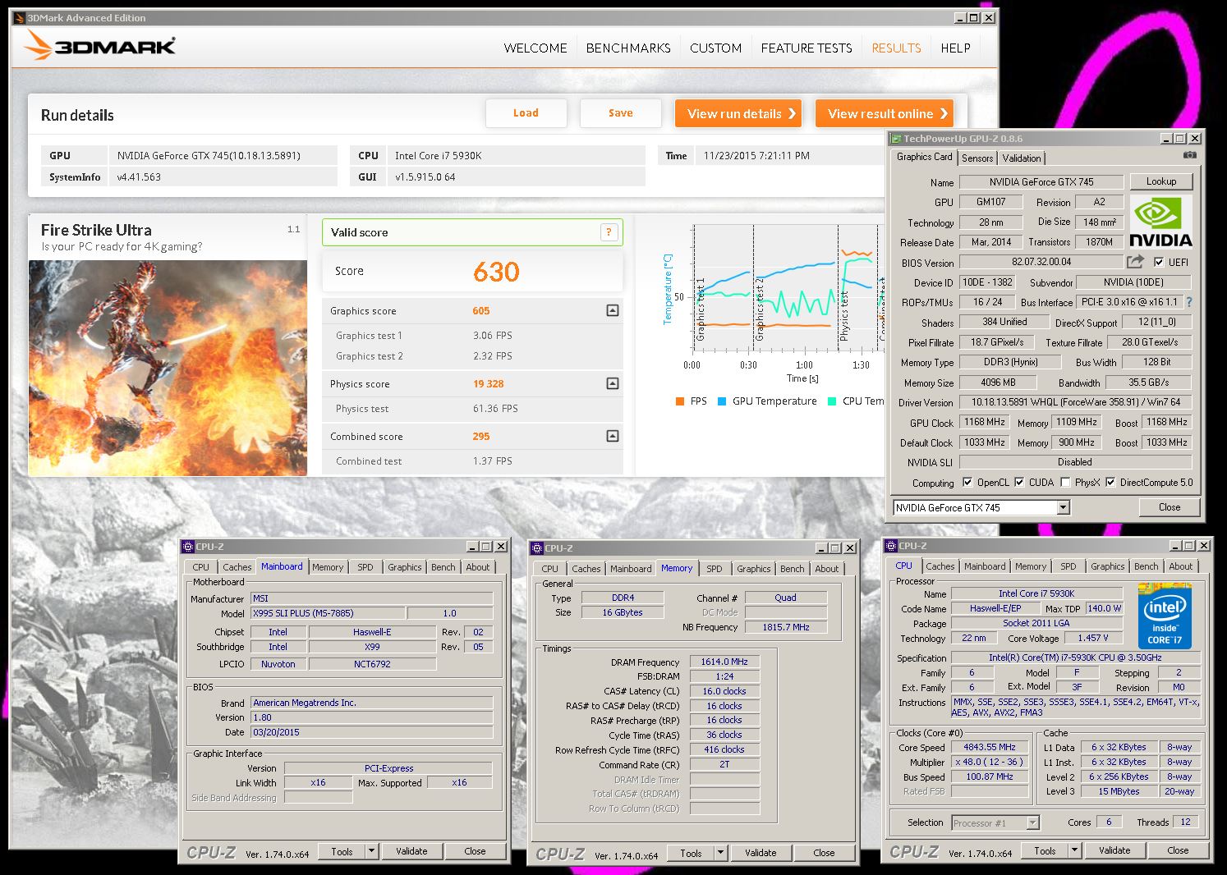
Task: Click the Intel inside Core i7 logo
Action: click(1164, 616)
